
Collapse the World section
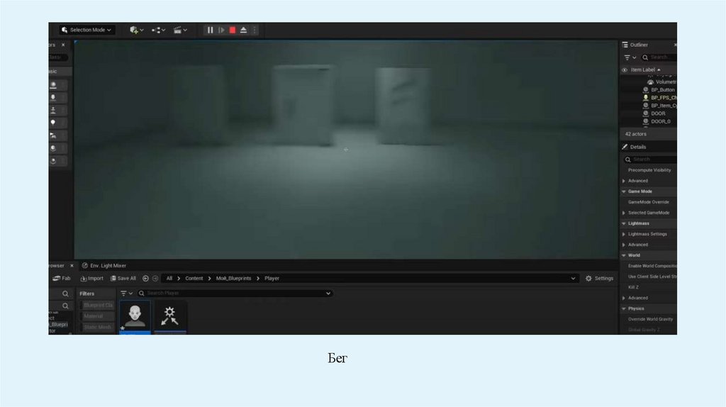coord(624,255)
